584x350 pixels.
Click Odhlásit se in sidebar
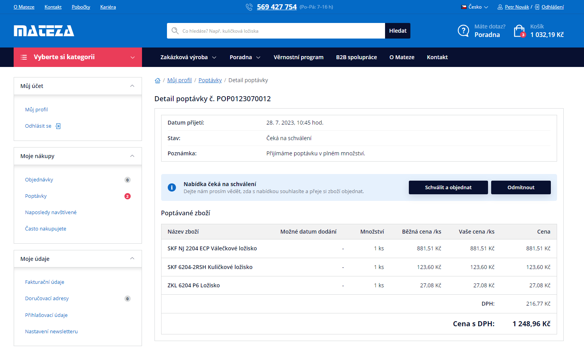point(38,126)
